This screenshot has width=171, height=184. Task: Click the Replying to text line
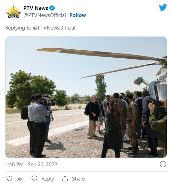(x=40, y=28)
